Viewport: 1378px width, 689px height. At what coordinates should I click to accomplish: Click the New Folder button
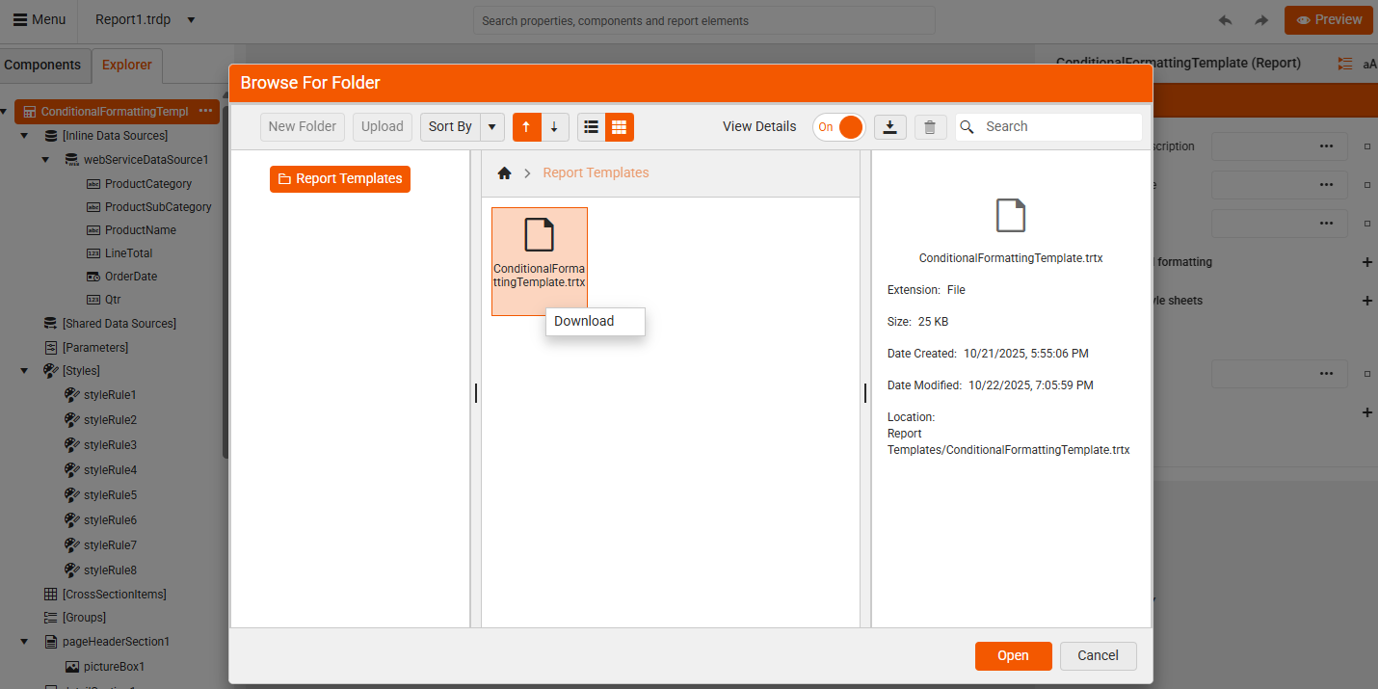pyautogui.click(x=303, y=127)
